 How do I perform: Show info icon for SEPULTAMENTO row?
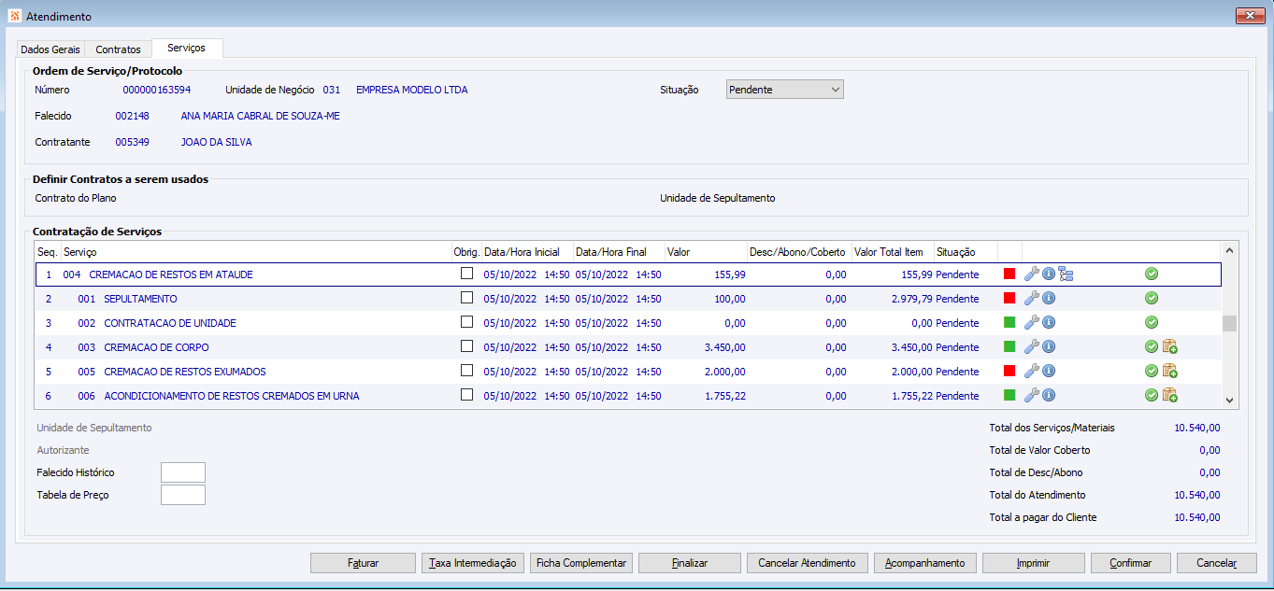[1049, 299]
